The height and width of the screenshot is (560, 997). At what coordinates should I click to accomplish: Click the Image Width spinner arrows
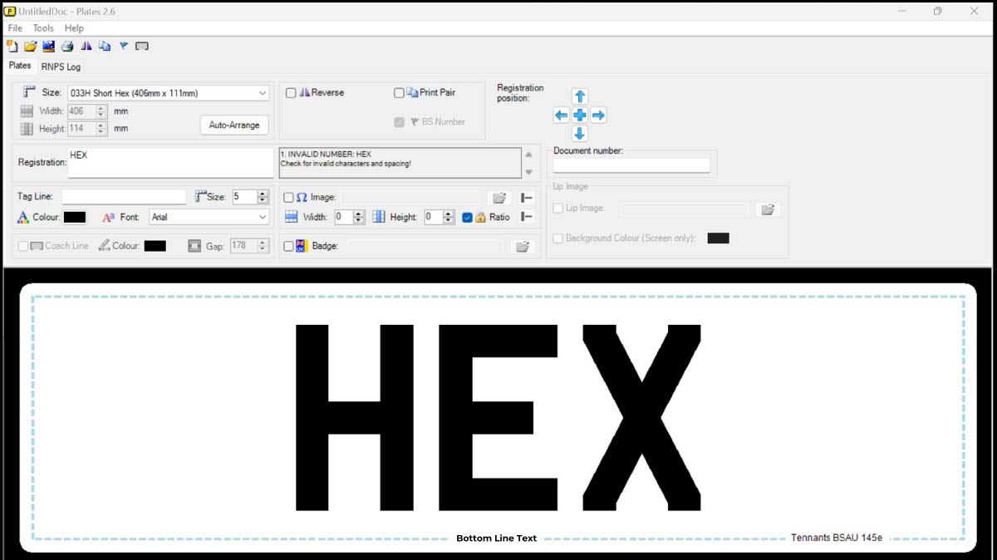pyautogui.click(x=359, y=217)
